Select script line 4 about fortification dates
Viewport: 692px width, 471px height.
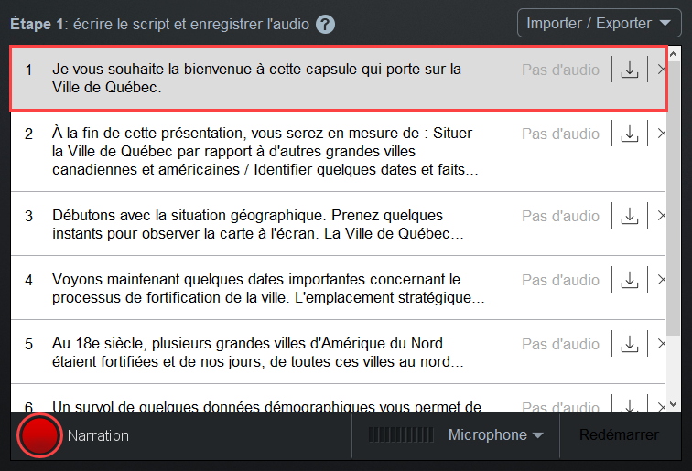pyautogui.click(x=338, y=288)
